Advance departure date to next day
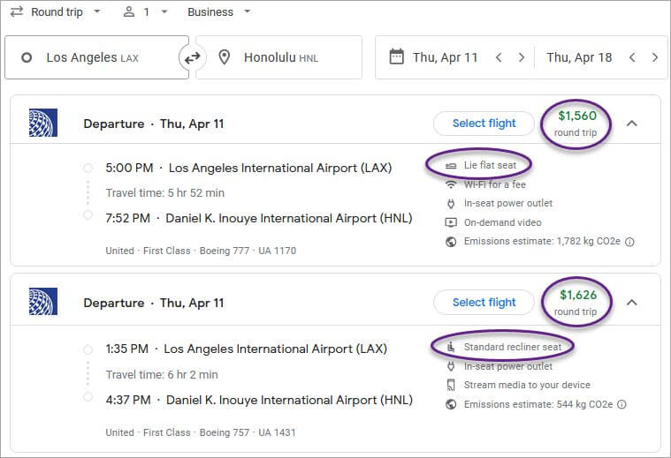 pos(522,57)
